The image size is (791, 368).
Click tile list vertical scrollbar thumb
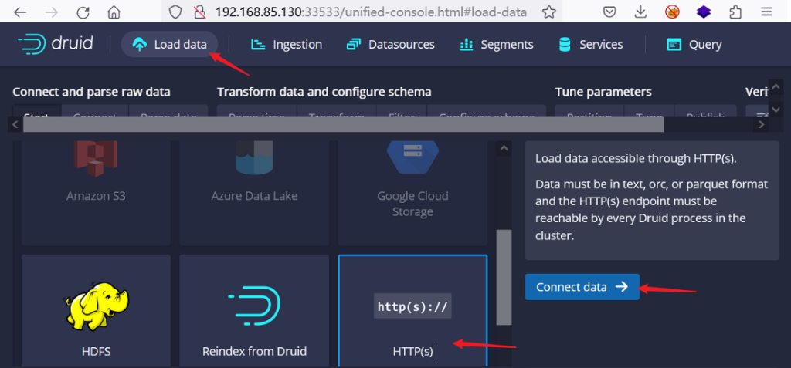point(504,277)
